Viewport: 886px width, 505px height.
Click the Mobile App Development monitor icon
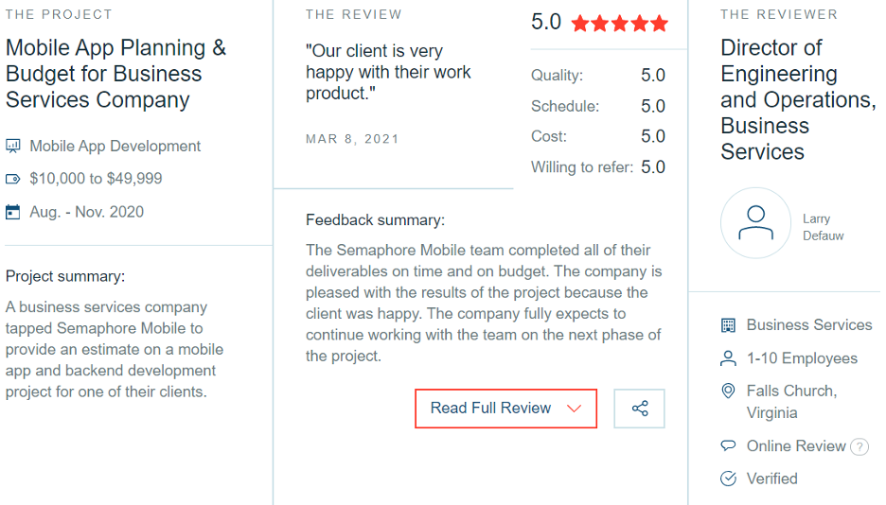(13, 147)
